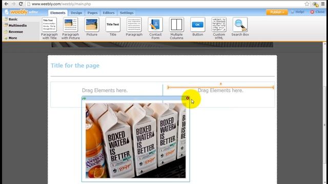The width and height of the screenshot is (328, 184).
Task: Click the browser forward arrow
Action: (13, 4)
